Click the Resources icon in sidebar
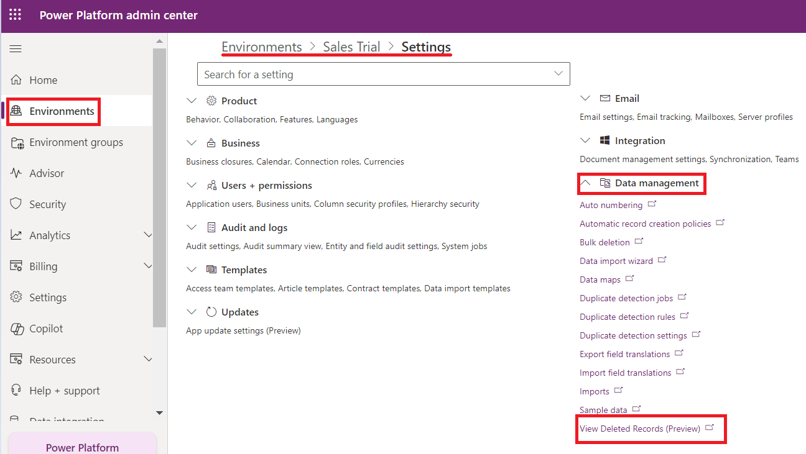This screenshot has width=806, height=454. coord(17,359)
